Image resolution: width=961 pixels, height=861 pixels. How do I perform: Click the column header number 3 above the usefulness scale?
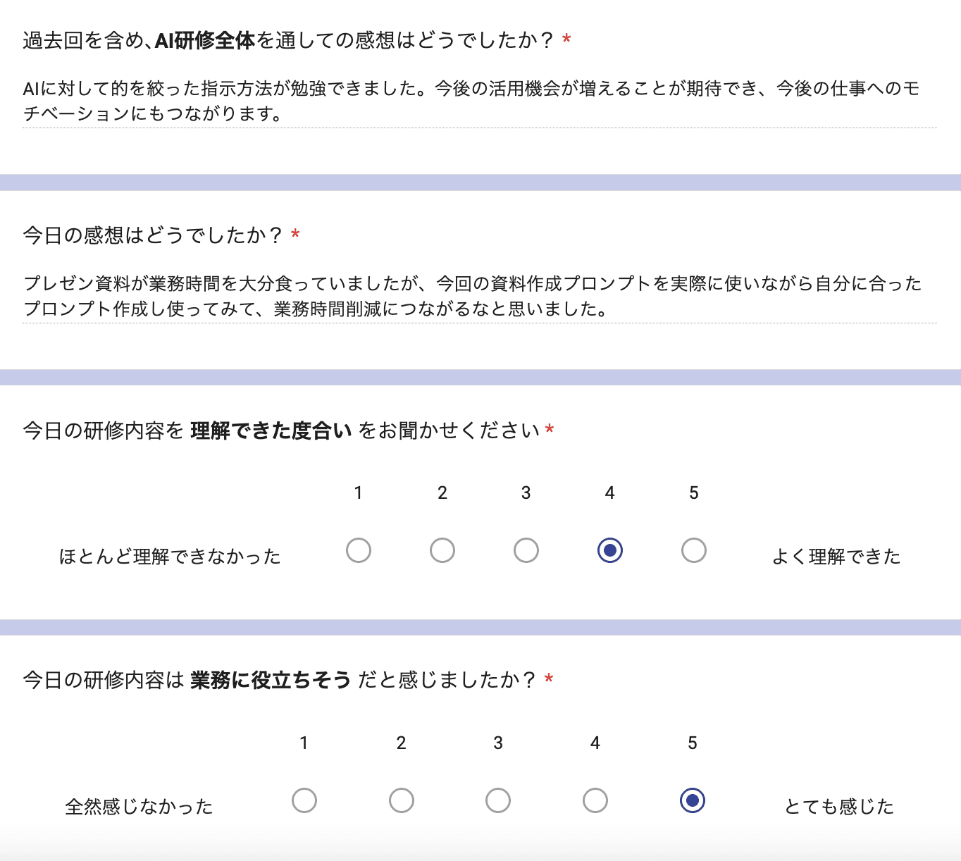pyautogui.click(x=498, y=742)
